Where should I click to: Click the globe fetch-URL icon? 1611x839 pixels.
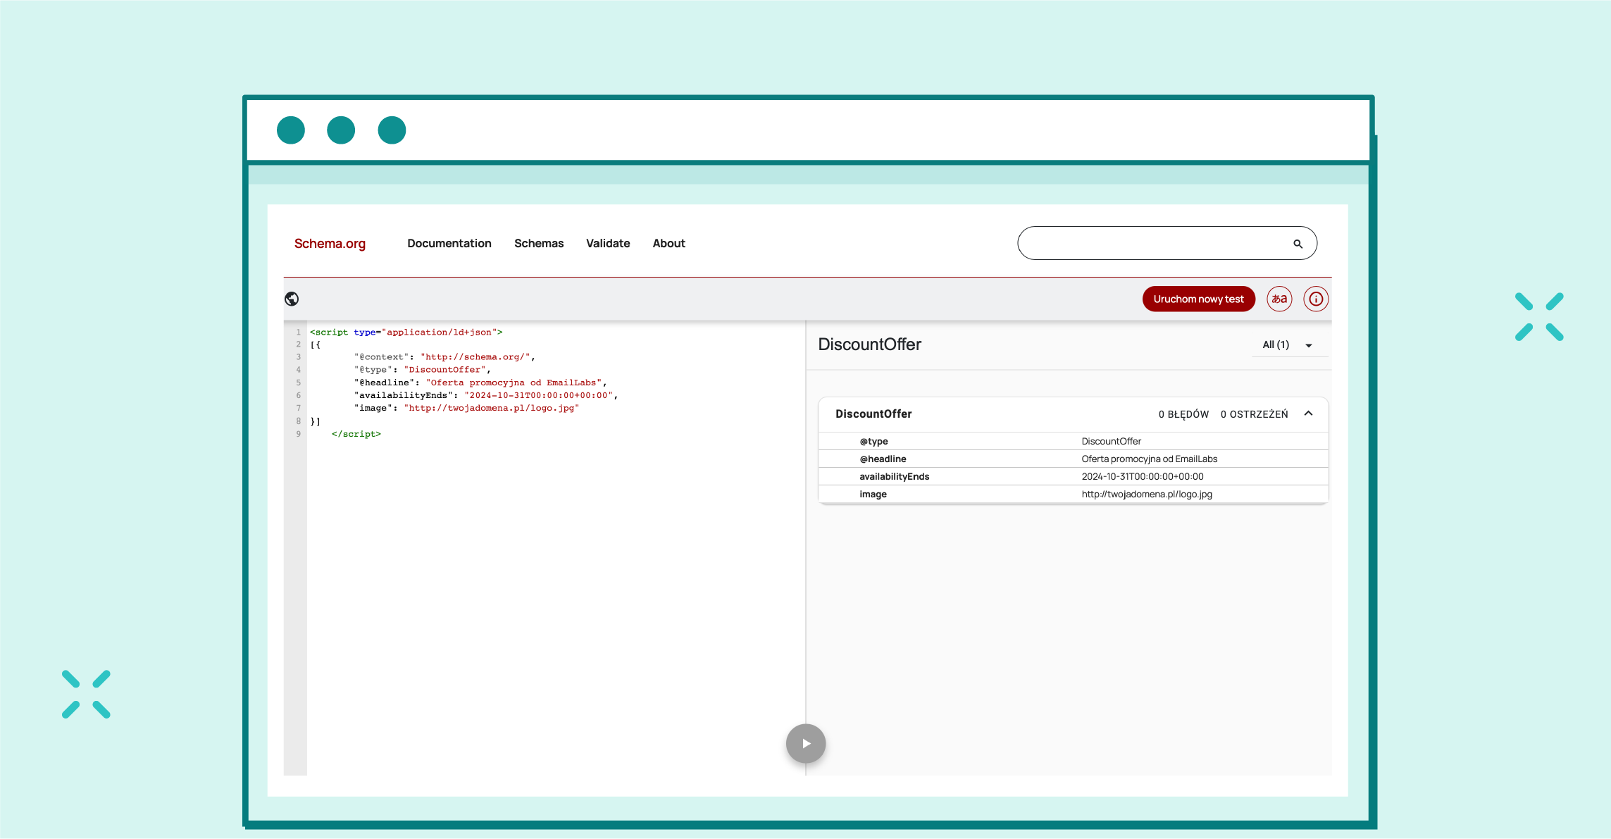pos(292,299)
